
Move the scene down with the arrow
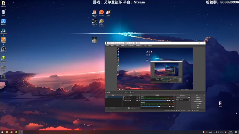[x=114, y=108]
